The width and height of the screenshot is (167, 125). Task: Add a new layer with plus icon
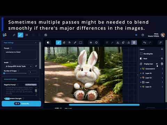[x=162, y=49]
